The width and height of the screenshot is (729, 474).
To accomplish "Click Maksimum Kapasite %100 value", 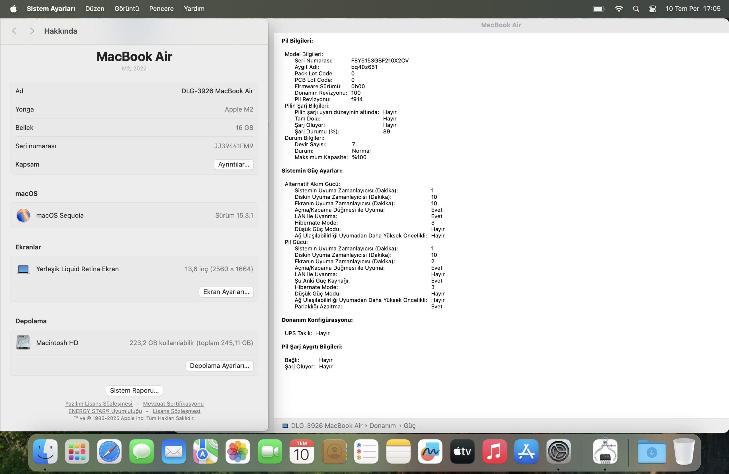I will [x=359, y=157].
